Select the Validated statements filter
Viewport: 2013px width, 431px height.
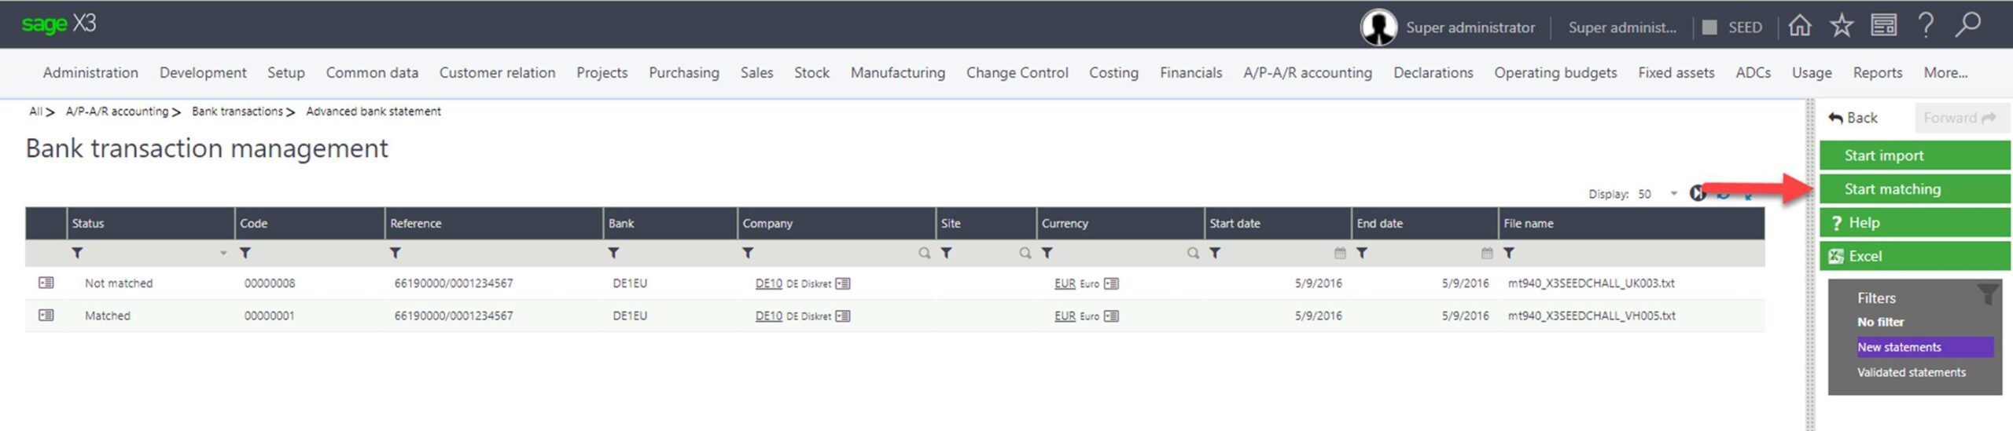point(1911,372)
